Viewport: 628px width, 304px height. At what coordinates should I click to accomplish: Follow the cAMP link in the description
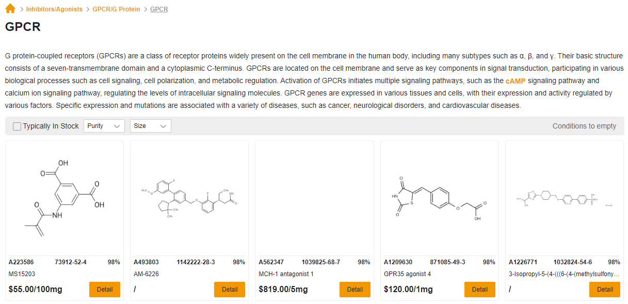coord(516,81)
